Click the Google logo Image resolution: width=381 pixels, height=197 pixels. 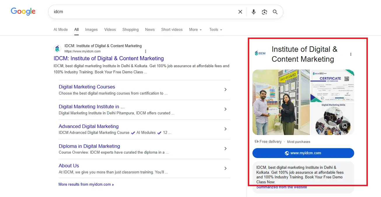pyautogui.click(x=23, y=12)
